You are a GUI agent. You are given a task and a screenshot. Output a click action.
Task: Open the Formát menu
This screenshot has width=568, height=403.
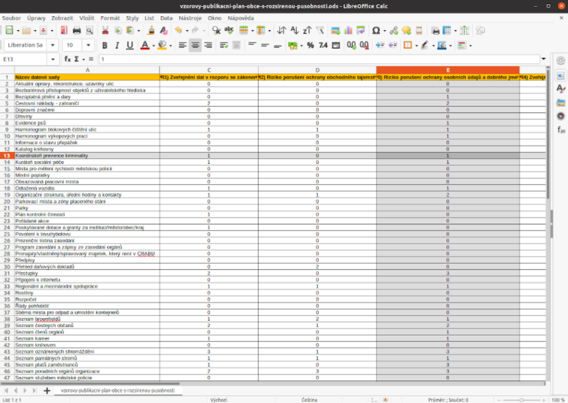click(110, 17)
